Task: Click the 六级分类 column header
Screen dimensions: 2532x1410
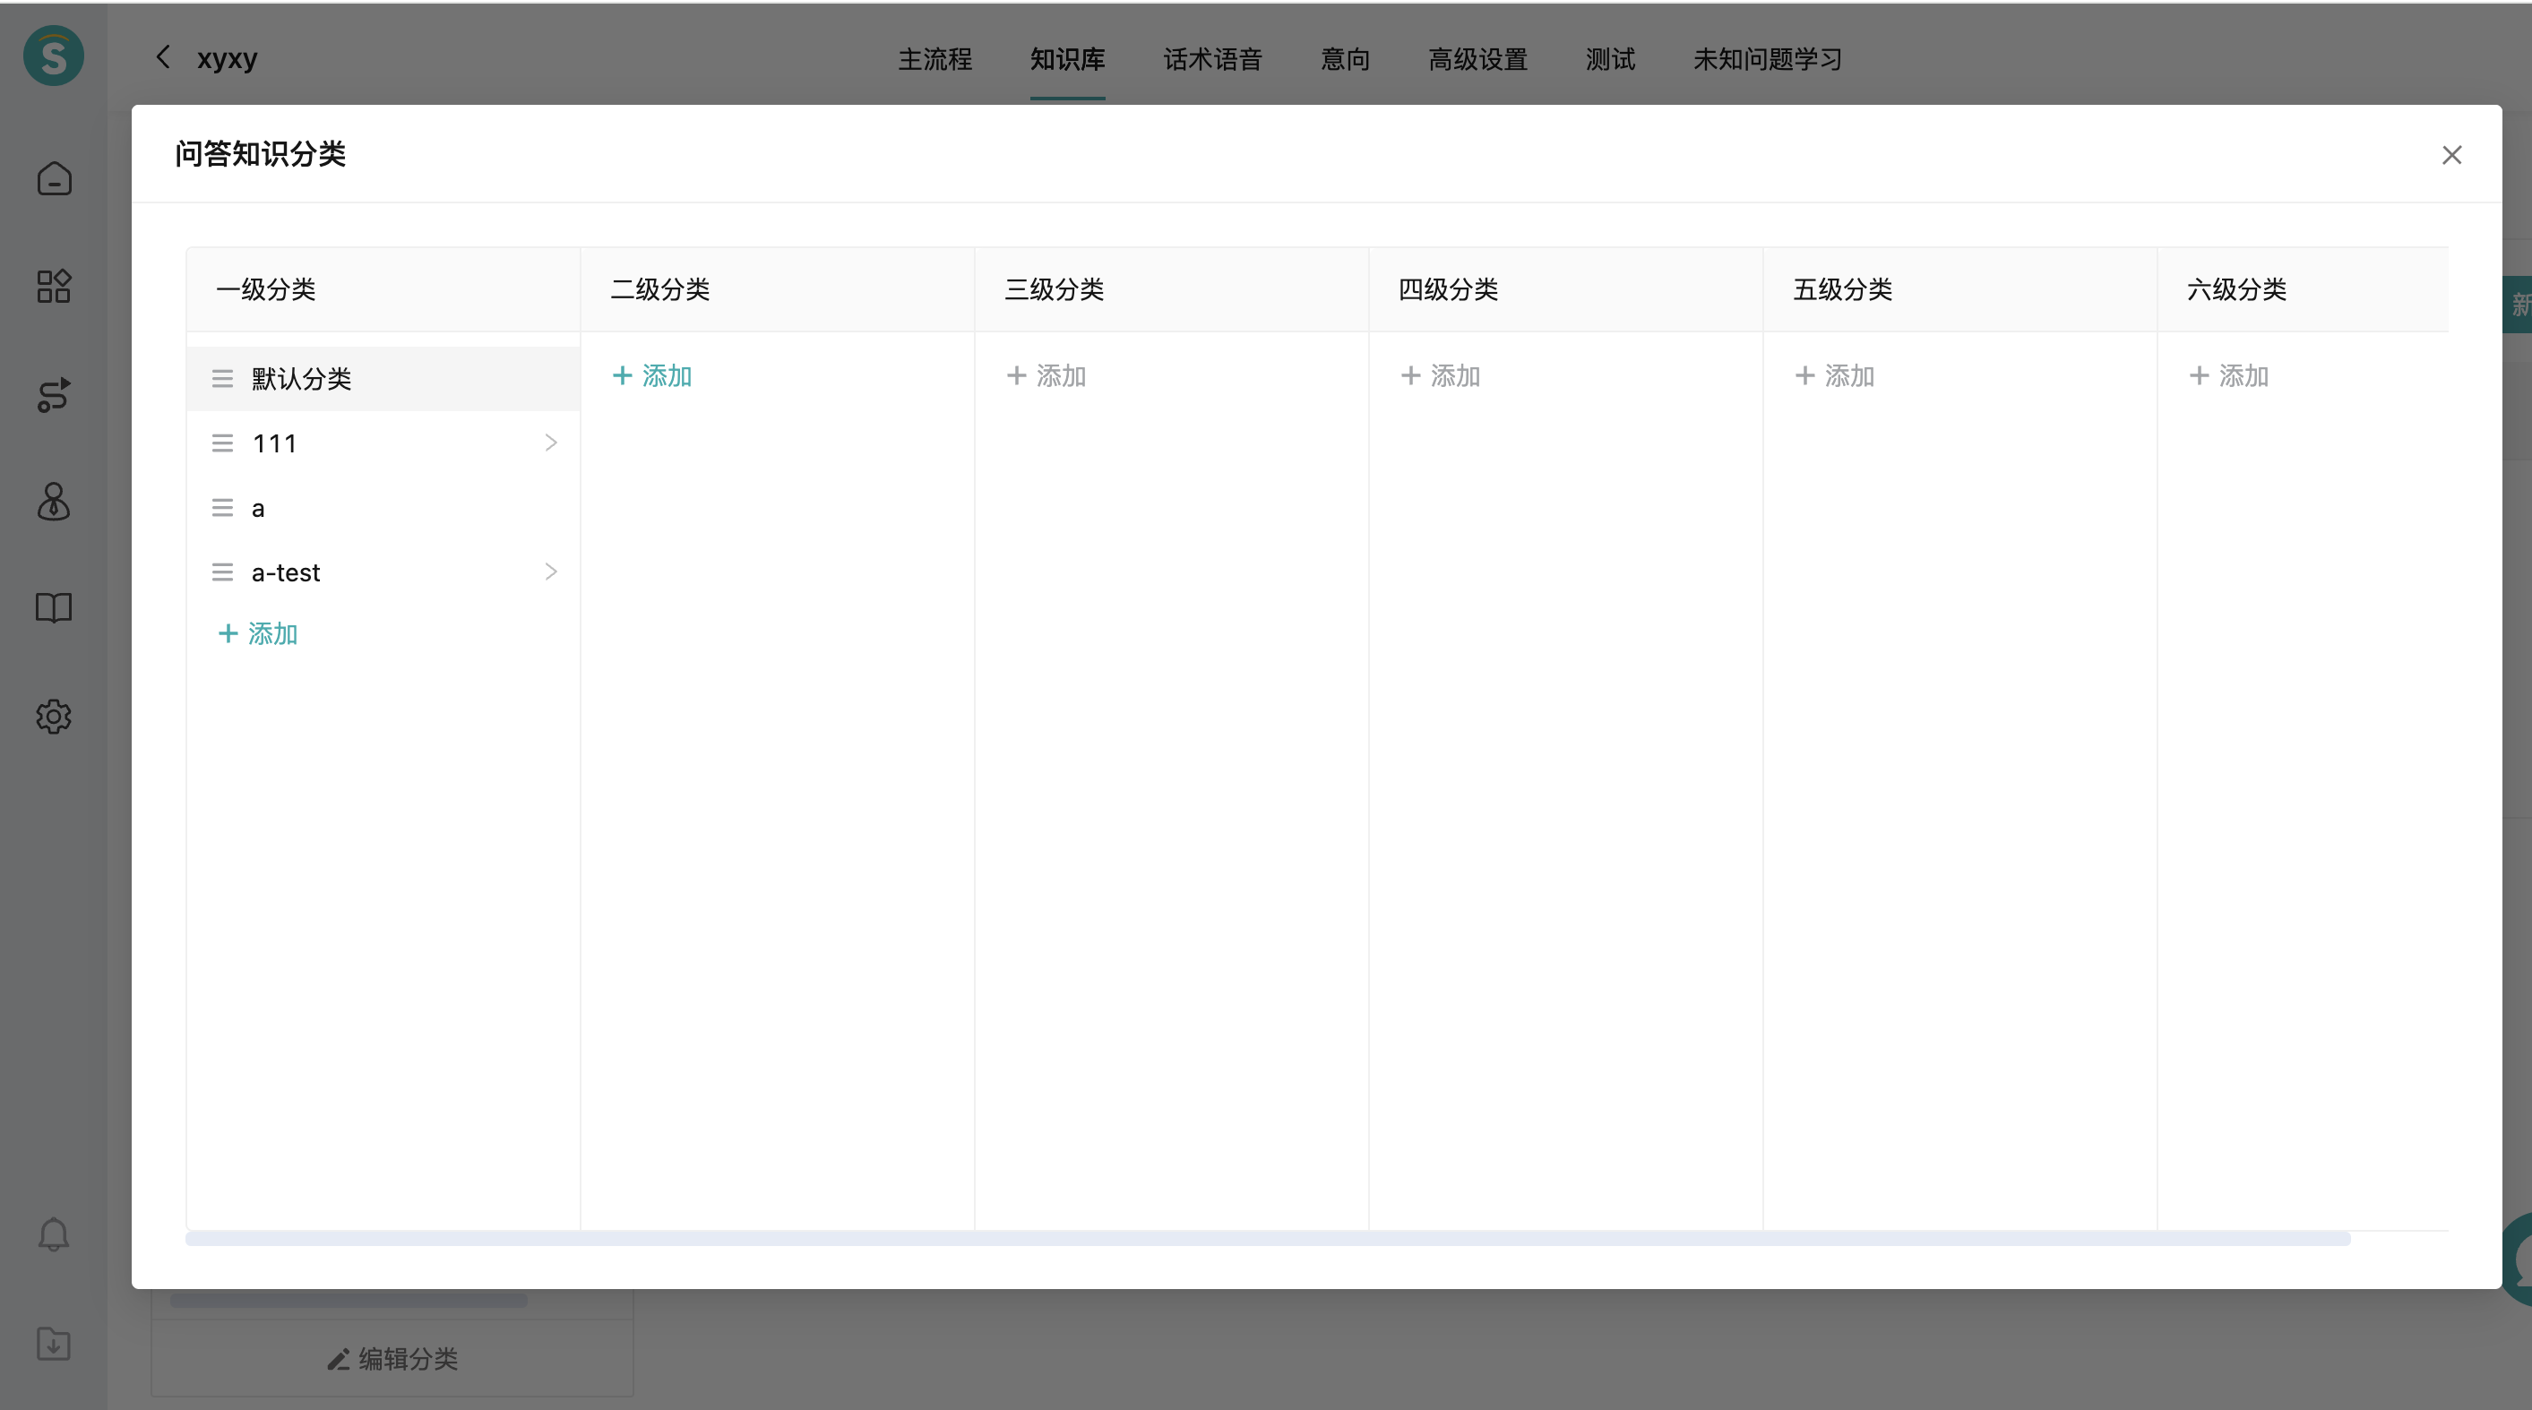Action: tap(2303, 290)
